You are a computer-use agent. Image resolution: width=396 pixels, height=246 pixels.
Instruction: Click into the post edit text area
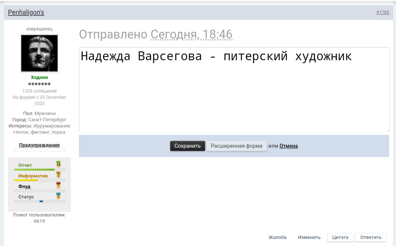coord(234,92)
